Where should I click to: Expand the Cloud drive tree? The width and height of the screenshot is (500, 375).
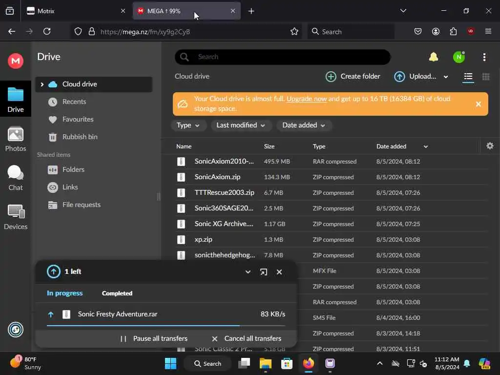[x=42, y=84]
